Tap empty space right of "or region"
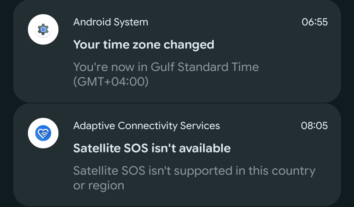The width and height of the screenshot is (354, 207). [x=221, y=186]
